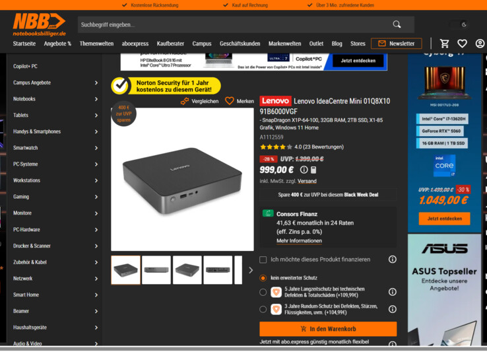Image resolution: width=487 pixels, height=352 pixels.
Task: Open the wishlist heart icon in header
Action: [462, 44]
